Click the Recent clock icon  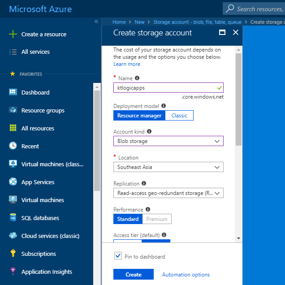[x=13, y=146]
